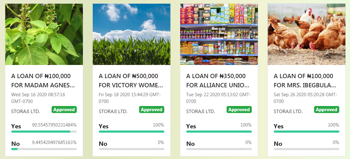This screenshot has height=159, width=350.
Task: Click Yes 100% bar on Victory Women card
Action: [131, 132]
